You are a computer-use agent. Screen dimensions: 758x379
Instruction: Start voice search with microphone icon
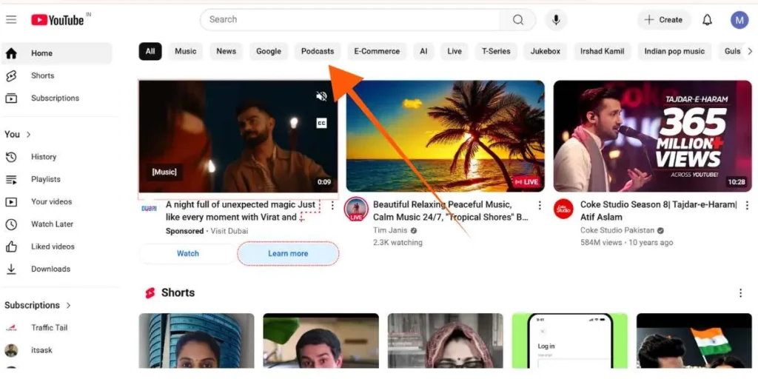point(556,20)
